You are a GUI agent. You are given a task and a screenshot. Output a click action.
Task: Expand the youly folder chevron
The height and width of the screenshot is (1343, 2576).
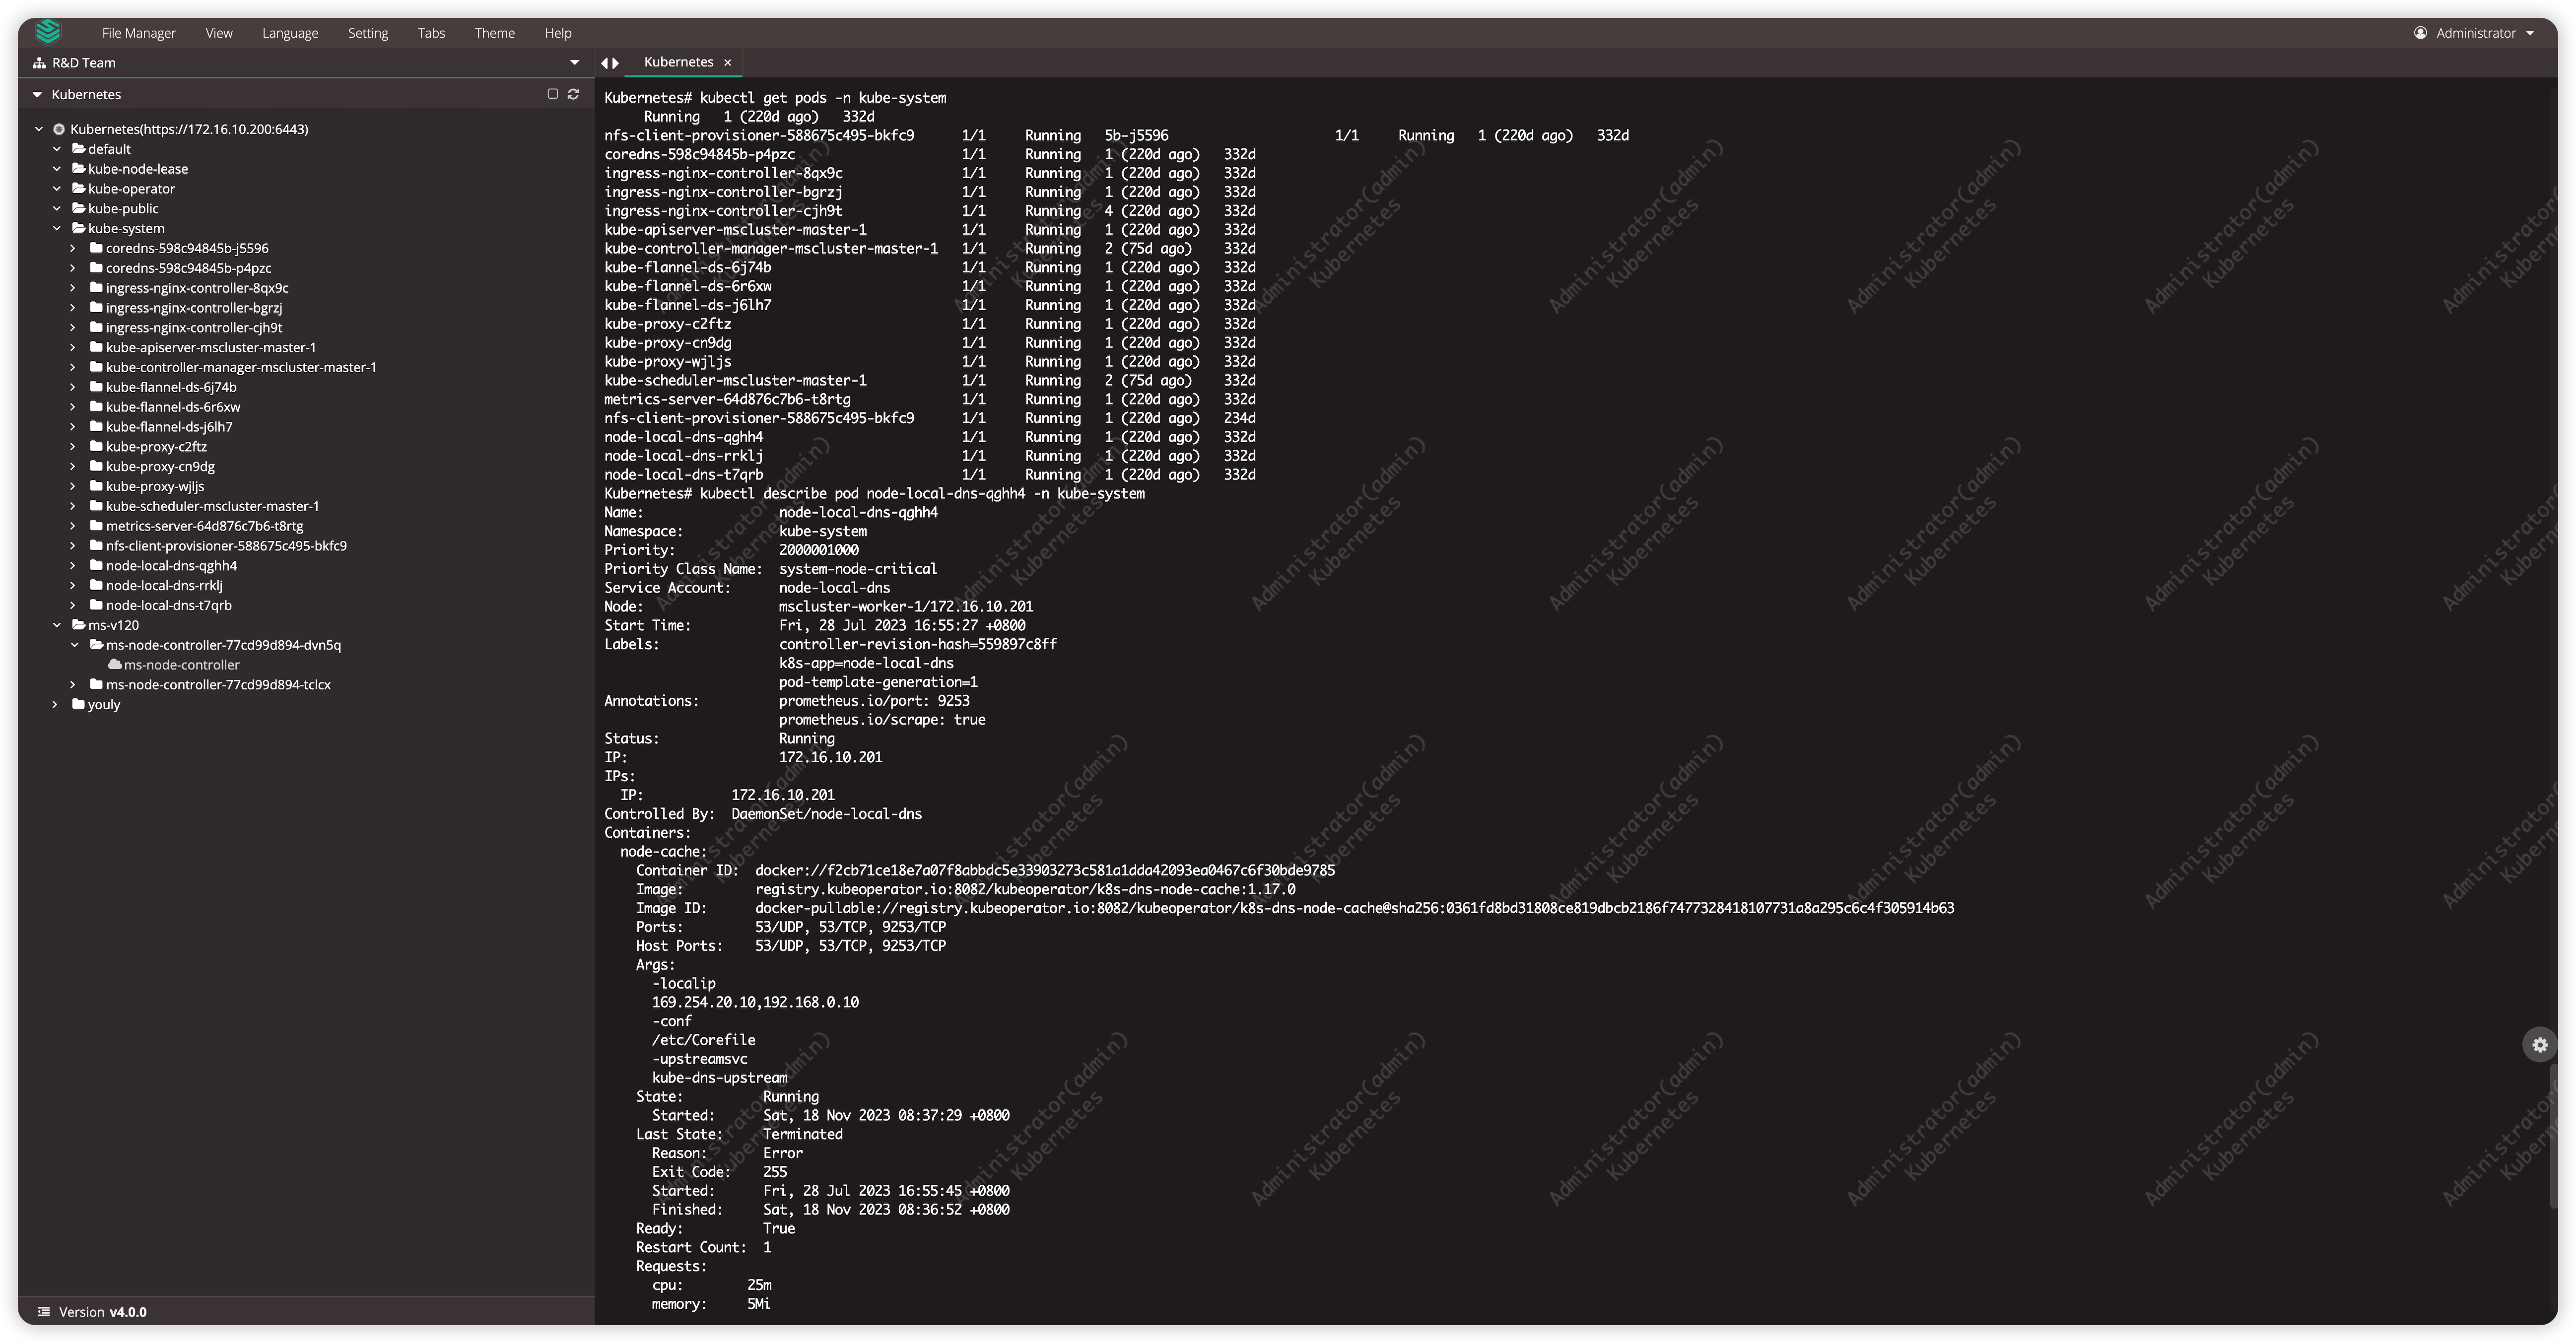coord(55,704)
